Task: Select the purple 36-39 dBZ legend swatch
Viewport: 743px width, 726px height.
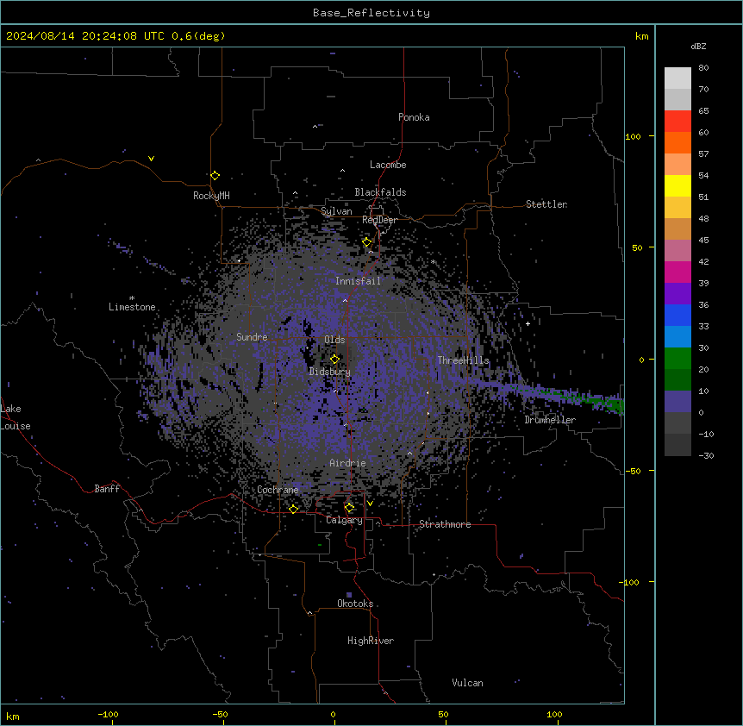Action: coord(677,294)
